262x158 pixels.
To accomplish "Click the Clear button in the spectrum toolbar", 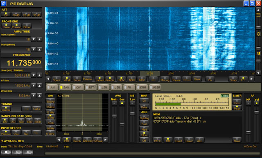I will pos(197,79).
